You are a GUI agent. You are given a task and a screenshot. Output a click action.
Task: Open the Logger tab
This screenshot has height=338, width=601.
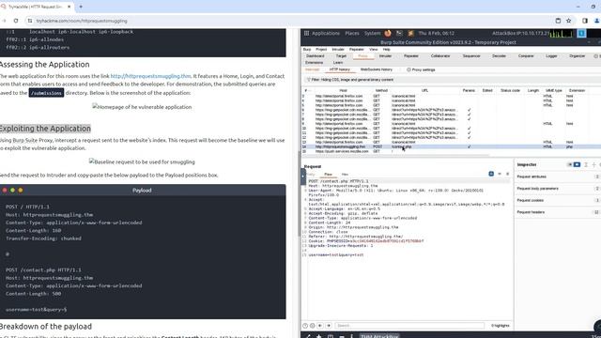[x=551, y=56]
